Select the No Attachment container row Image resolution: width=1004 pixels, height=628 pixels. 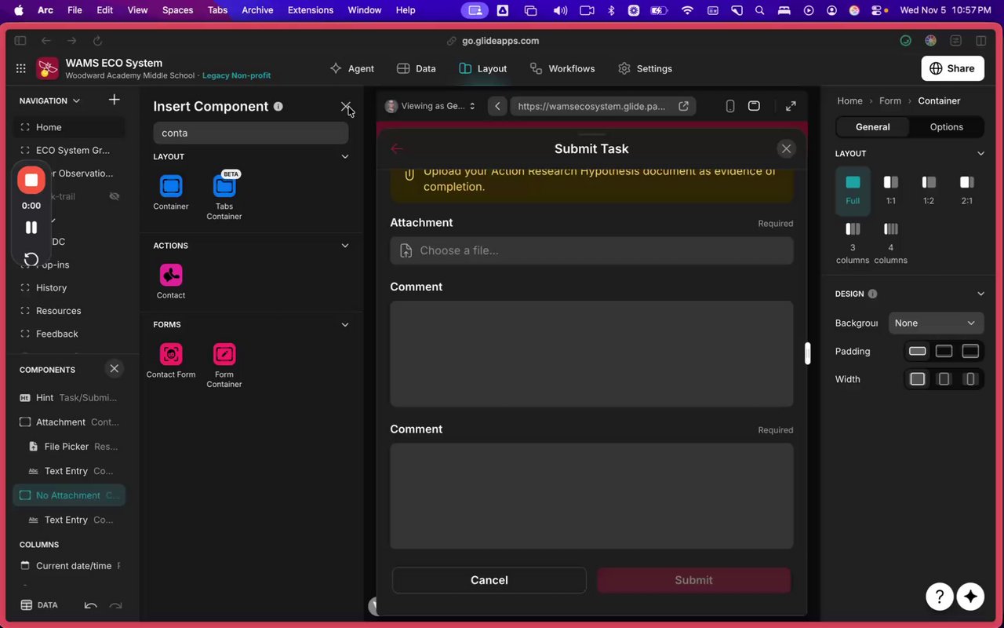click(x=70, y=495)
